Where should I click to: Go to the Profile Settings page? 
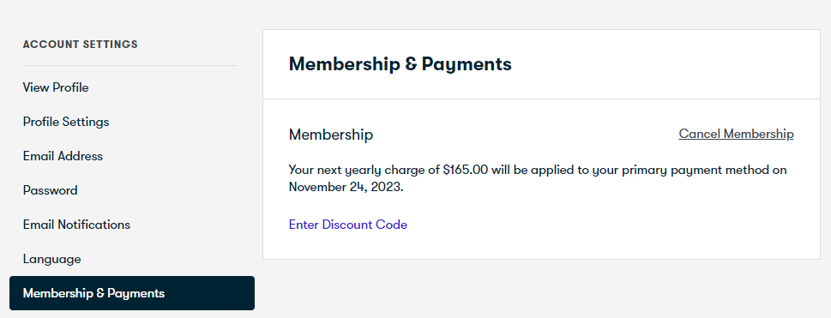66,122
